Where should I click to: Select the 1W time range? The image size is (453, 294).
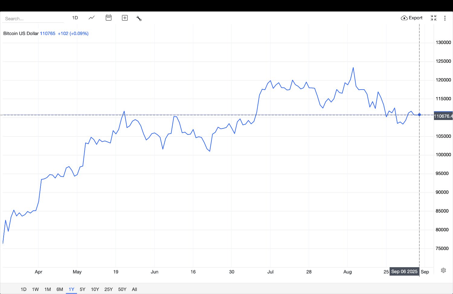[x=35, y=289]
